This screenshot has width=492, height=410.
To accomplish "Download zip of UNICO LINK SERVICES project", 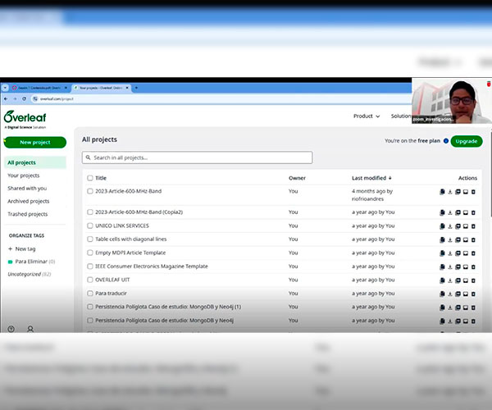I will click(450, 226).
